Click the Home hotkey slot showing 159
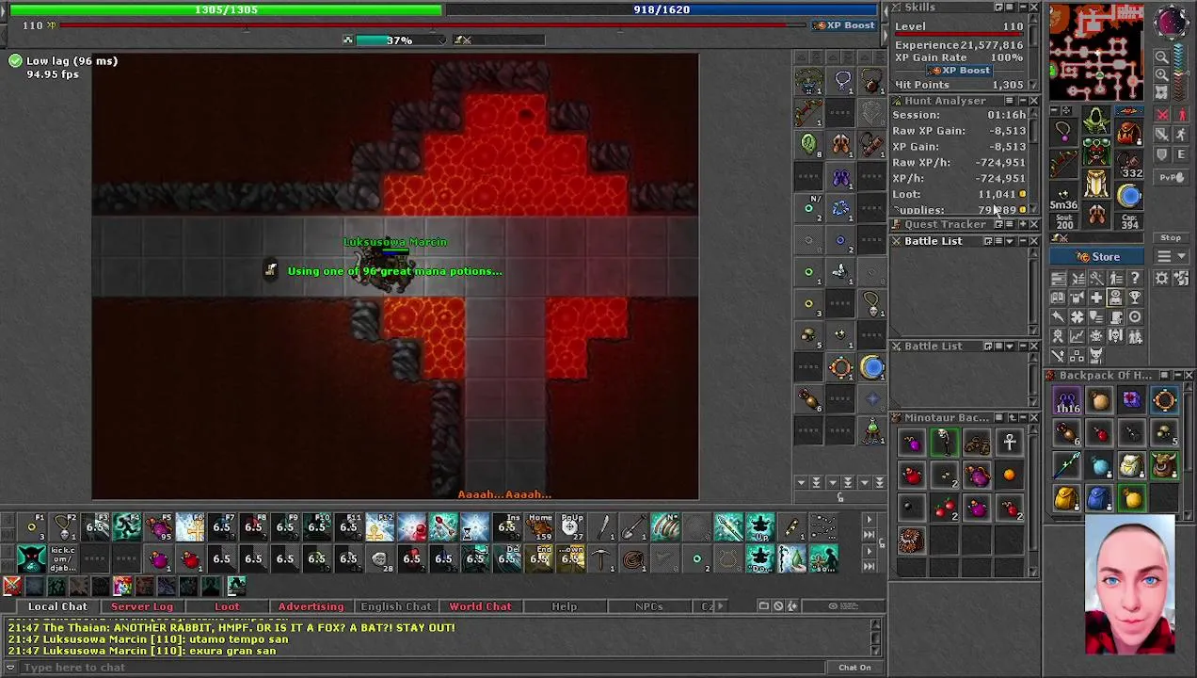The width and height of the screenshot is (1197, 678). (539, 529)
